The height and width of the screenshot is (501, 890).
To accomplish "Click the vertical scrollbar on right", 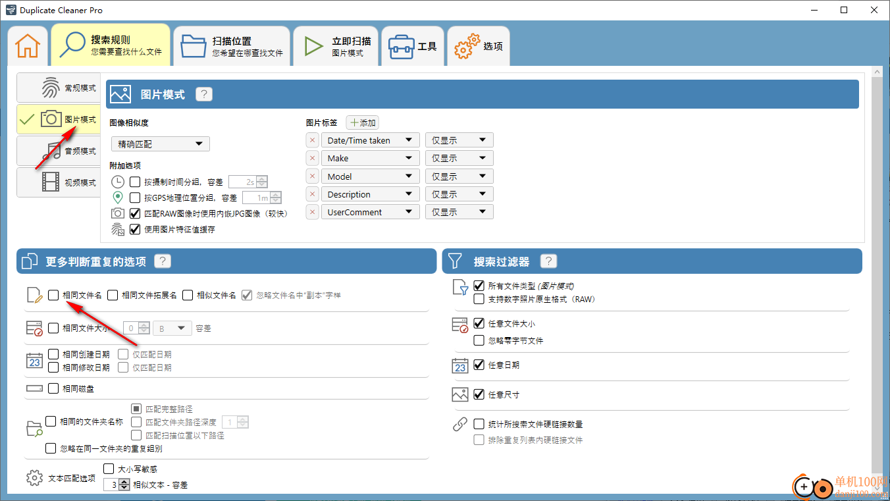I will coord(876,277).
